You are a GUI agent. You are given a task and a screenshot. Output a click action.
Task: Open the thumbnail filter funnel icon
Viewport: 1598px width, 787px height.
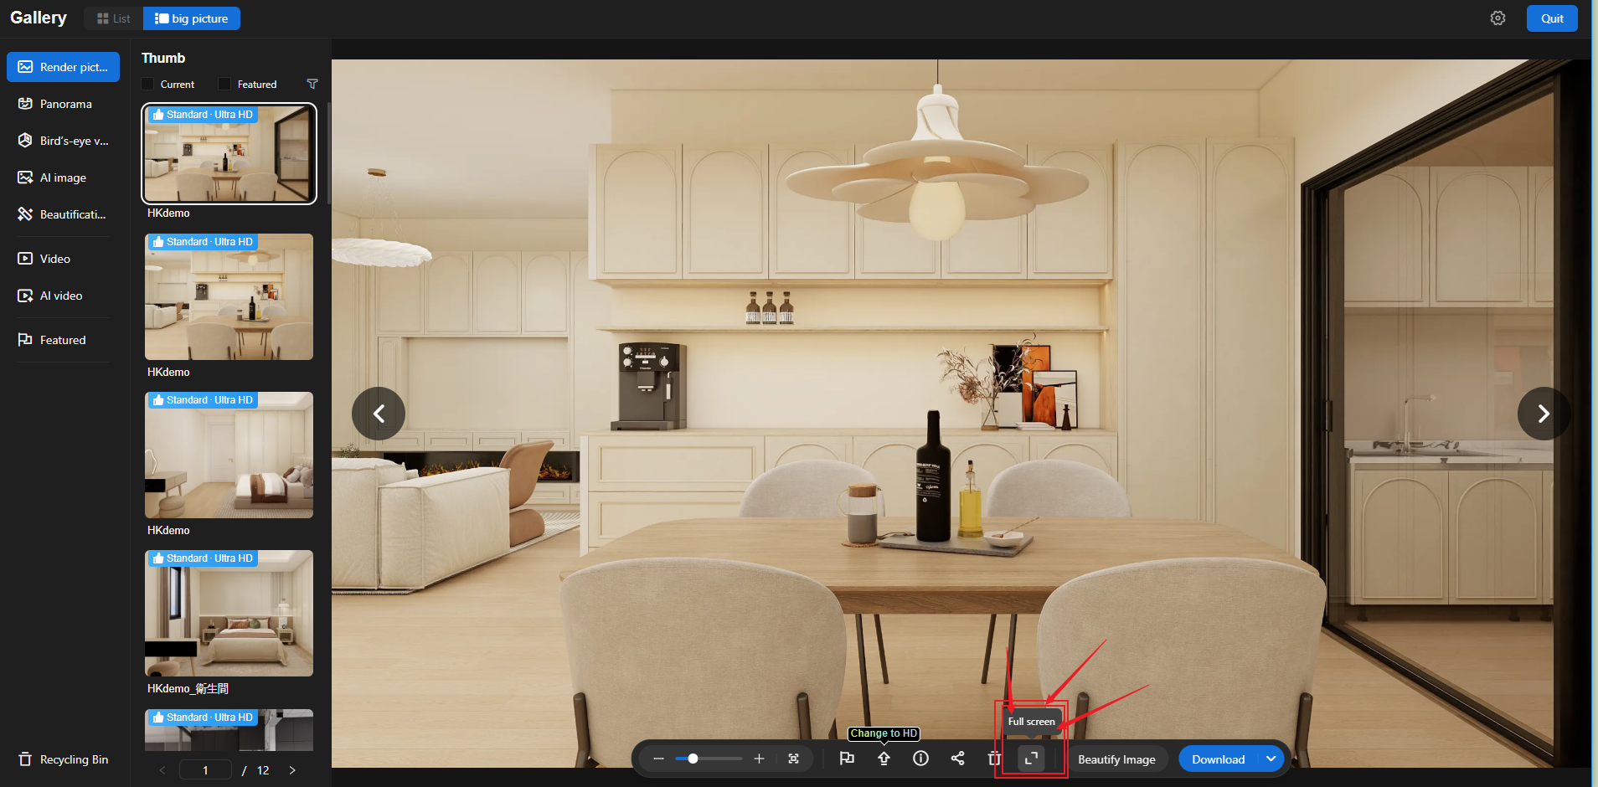pyautogui.click(x=312, y=84)
